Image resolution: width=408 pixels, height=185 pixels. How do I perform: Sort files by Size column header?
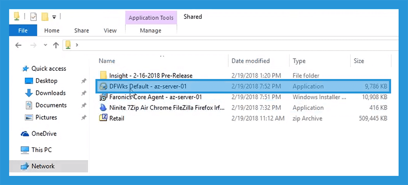pos(359,61)
